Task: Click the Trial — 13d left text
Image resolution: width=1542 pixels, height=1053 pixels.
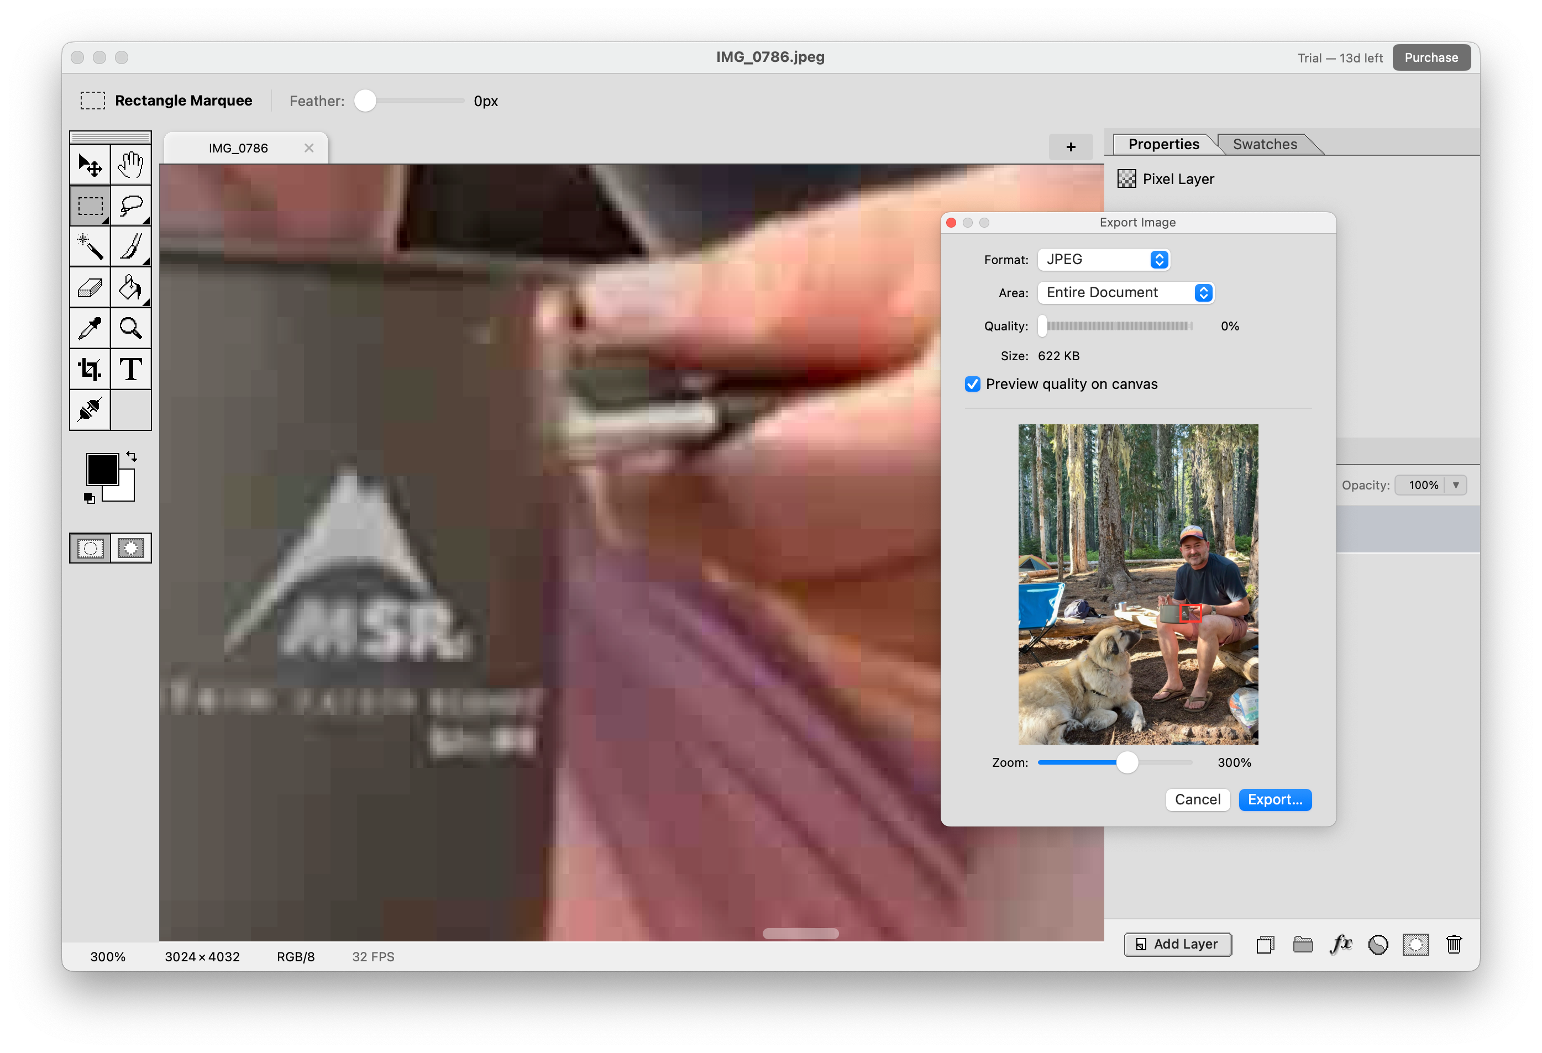Action: click(x=1340, y=59)
